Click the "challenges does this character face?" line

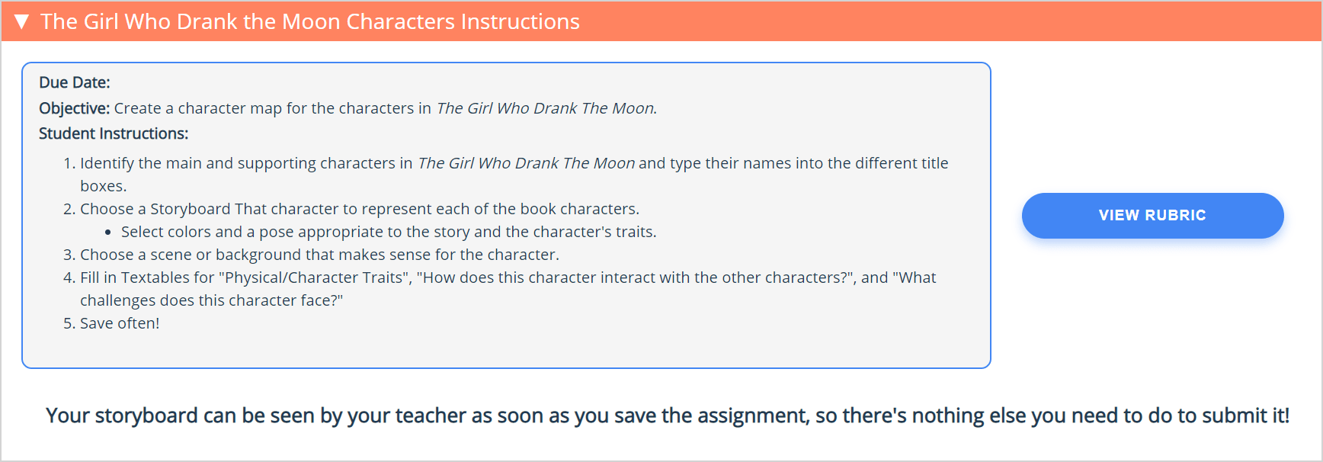click(212, 300)
